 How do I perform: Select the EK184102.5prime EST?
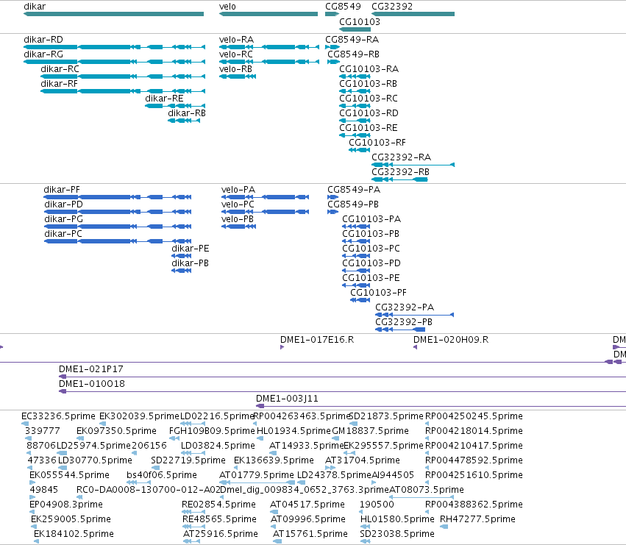point(36,542)
